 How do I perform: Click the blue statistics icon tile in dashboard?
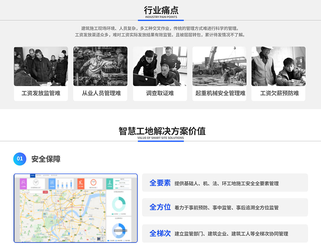52,183
